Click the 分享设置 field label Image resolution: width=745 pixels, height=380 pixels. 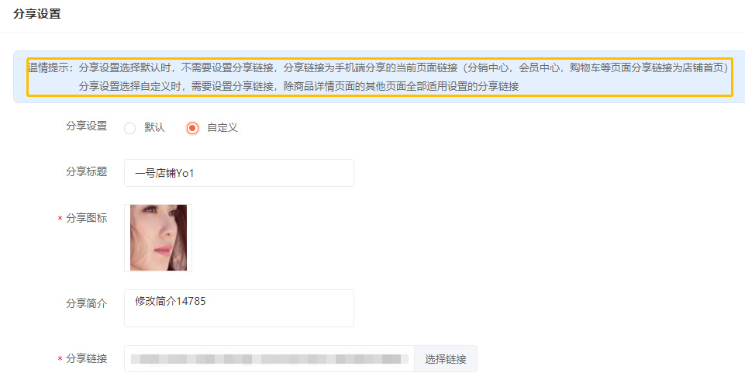tap(87, 126)
